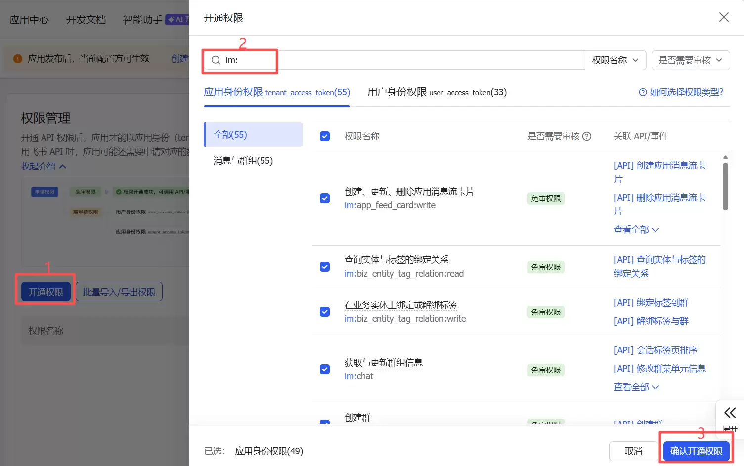Viewport: 744px width, 466px height.
Task: Open the 开发文档 menu item
Action: pos(85,20)
